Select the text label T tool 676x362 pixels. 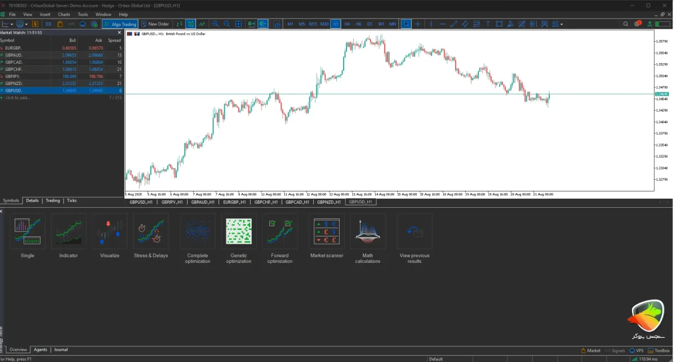click(x=488, y=24)
